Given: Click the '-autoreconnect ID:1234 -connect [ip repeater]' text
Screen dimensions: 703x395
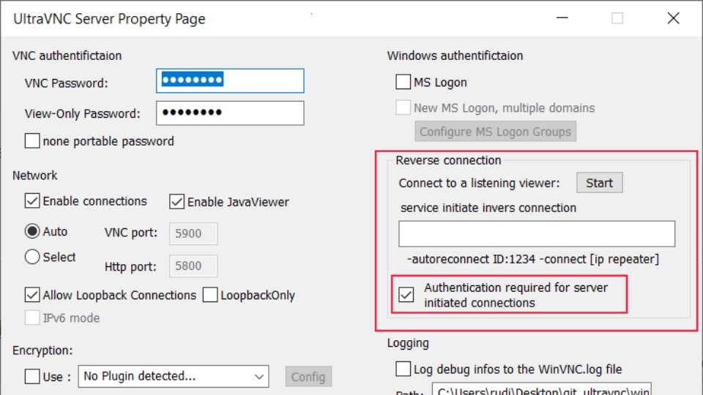Looking at the screenshot, I should [x=533, y=259].
